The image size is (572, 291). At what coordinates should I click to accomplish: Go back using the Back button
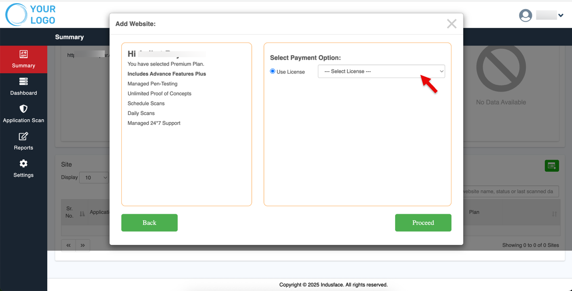pyautogui.click(x=149, y=223)
